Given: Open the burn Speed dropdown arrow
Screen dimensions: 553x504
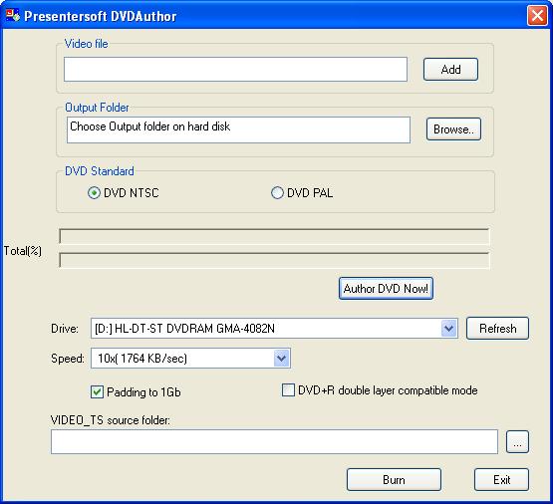Looking at the screenshot, I should pyautogui.click(x=281, y=359).
